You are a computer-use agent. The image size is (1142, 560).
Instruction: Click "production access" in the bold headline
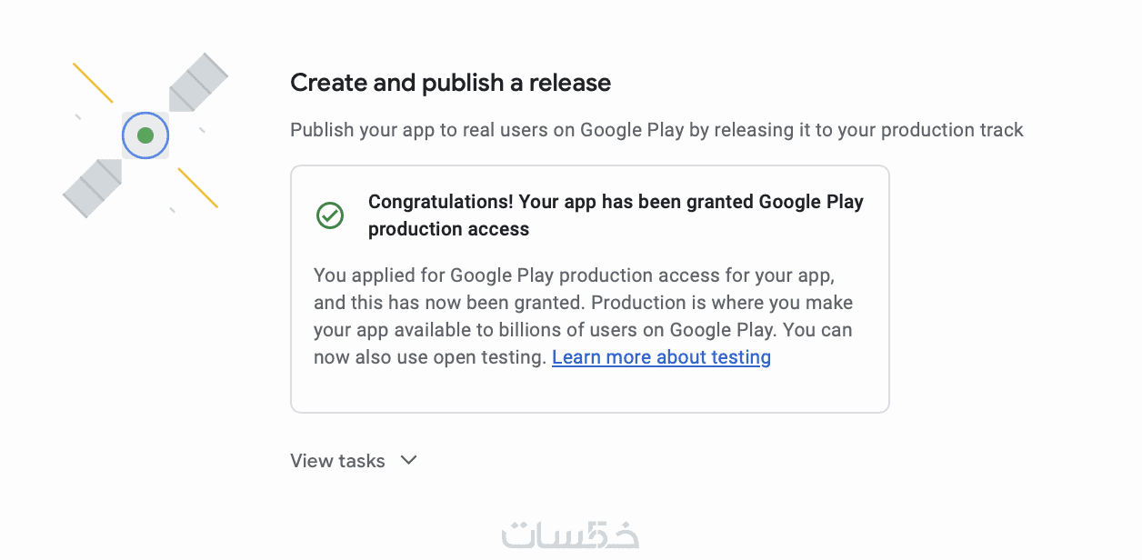448,229
